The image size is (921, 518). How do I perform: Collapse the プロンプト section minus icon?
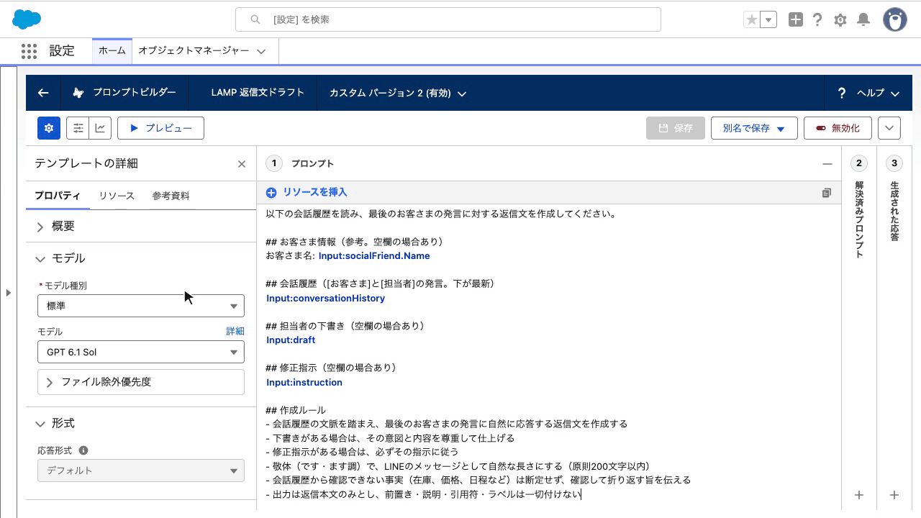pyautogui.click(x=827, y=164)
